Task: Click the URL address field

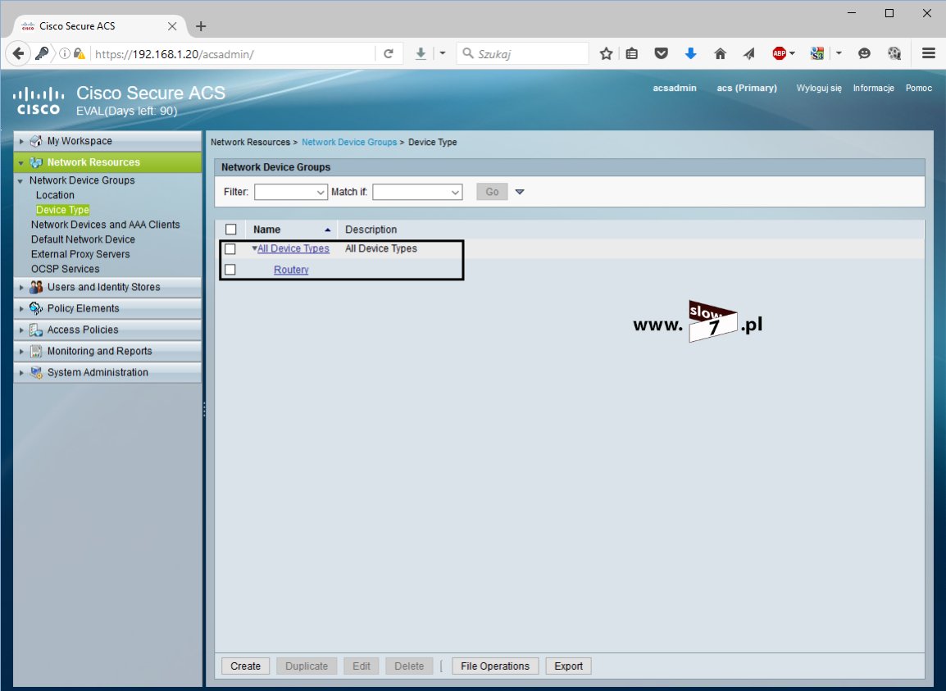Action: 234,54
